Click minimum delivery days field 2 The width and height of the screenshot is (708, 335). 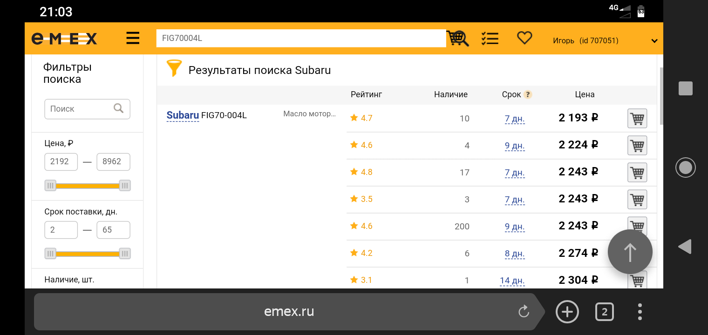pos(61,230)
